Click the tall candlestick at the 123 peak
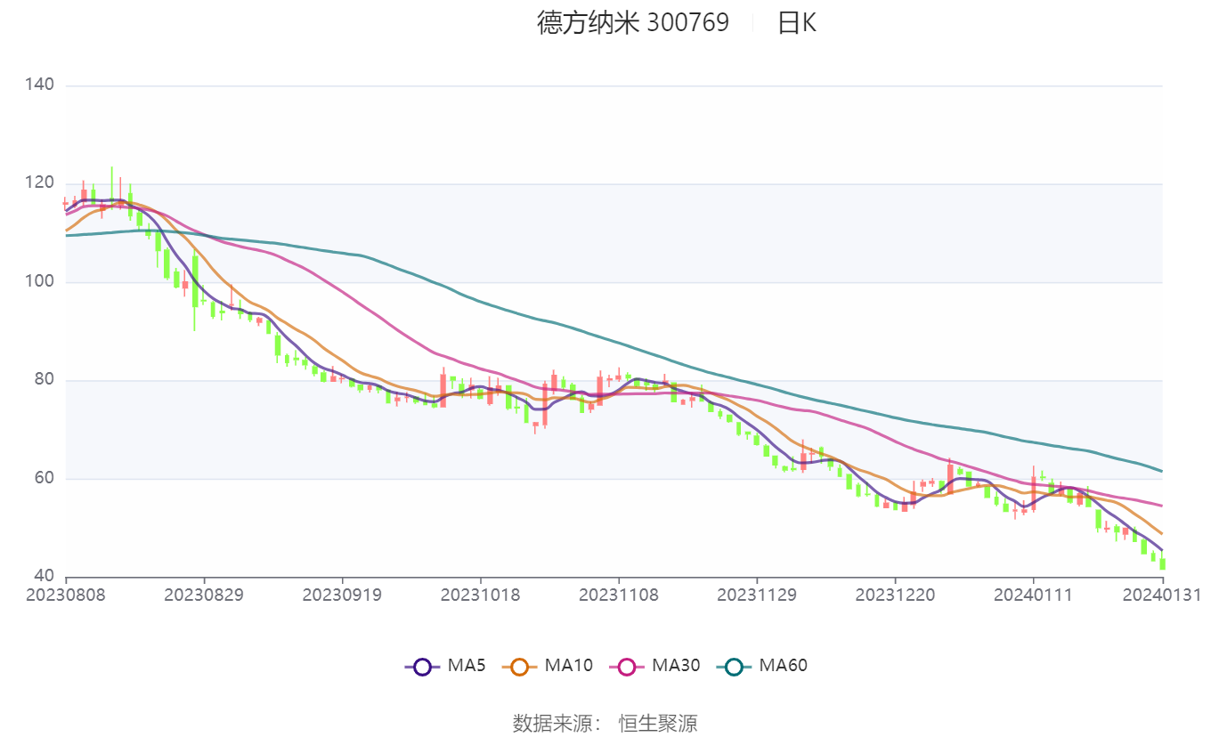This screenshot has width=1211, height=737. coord(111,185)
